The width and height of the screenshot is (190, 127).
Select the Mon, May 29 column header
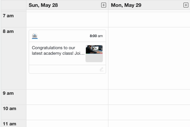pyautogui.click(x=126, y=5)
